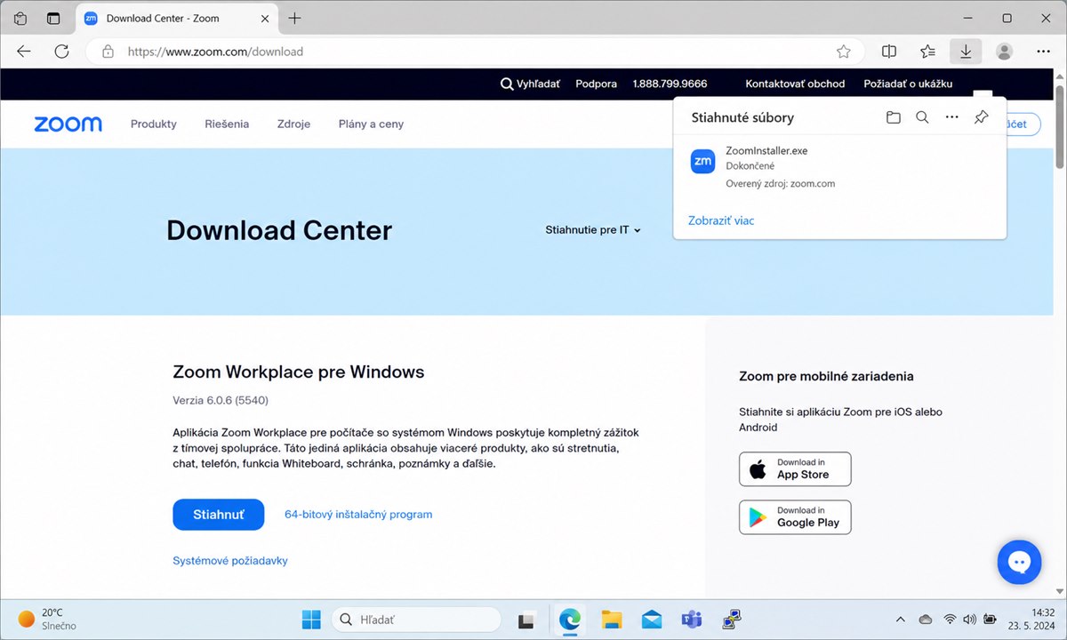Open the downloads folder
Image resolution: width=1067 pixels, height=640 pixels.
coord(894,117)
